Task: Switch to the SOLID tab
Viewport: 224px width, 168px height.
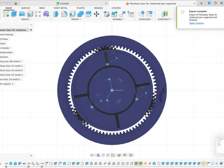Action: (x=9, y=8)
